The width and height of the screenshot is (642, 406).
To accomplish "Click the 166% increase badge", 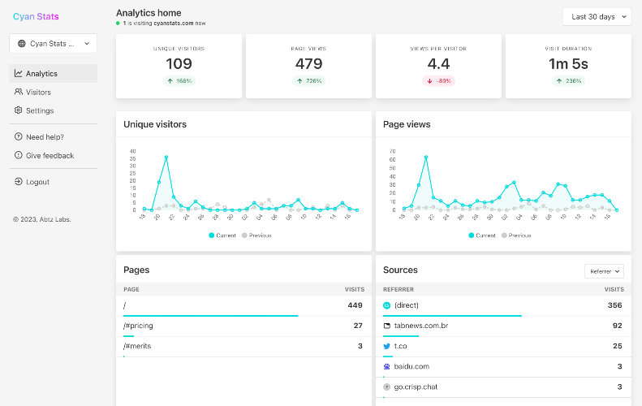I will click(179, 81).
